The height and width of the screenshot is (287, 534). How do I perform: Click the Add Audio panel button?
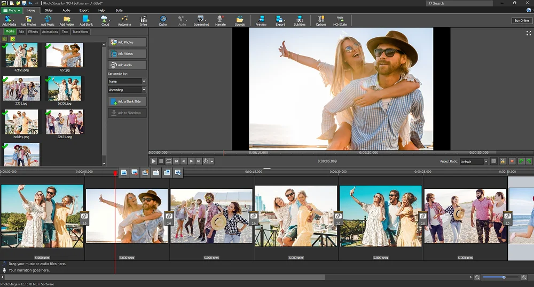coord(128,65)
